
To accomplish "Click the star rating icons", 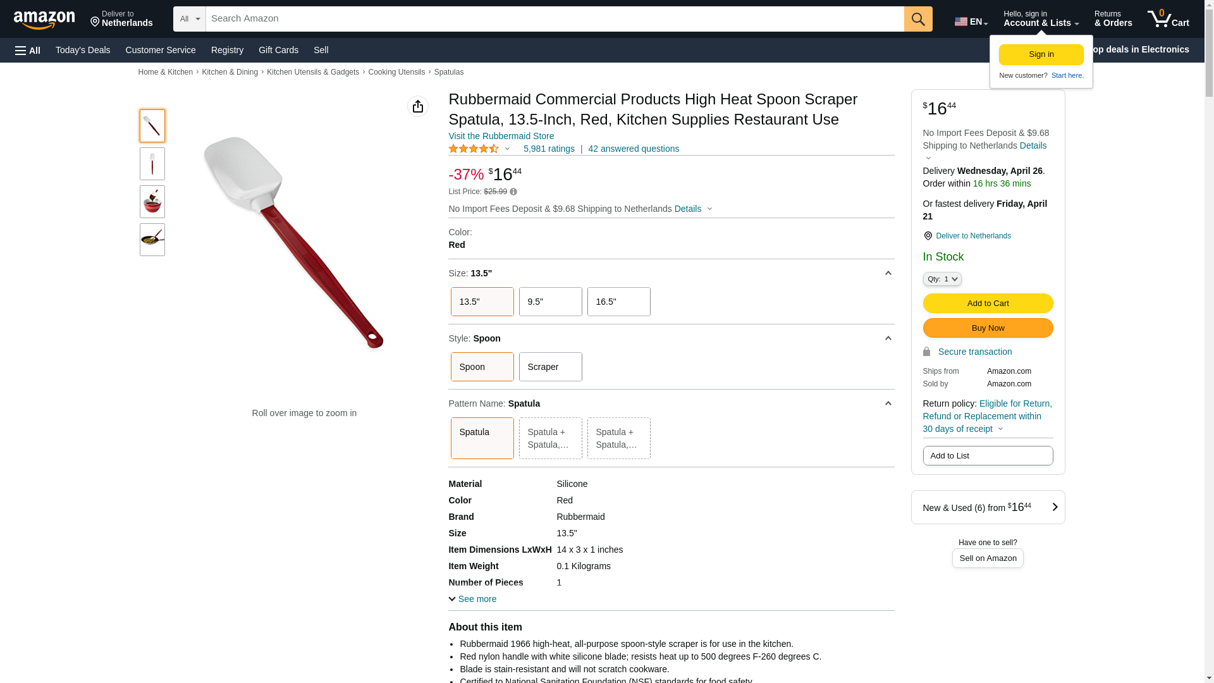I will 474,149.
